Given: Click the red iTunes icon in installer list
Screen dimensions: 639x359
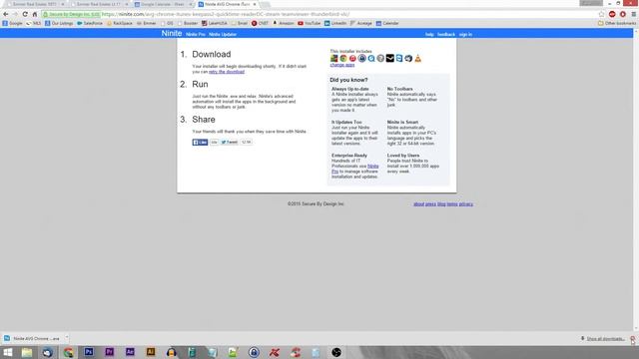Looking at the screenshot, I should click(352, 59).
